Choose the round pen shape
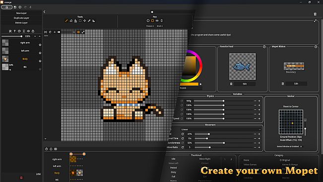 point(148,21)
